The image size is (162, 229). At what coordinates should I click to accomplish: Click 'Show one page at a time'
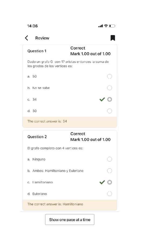coord(70,220)
